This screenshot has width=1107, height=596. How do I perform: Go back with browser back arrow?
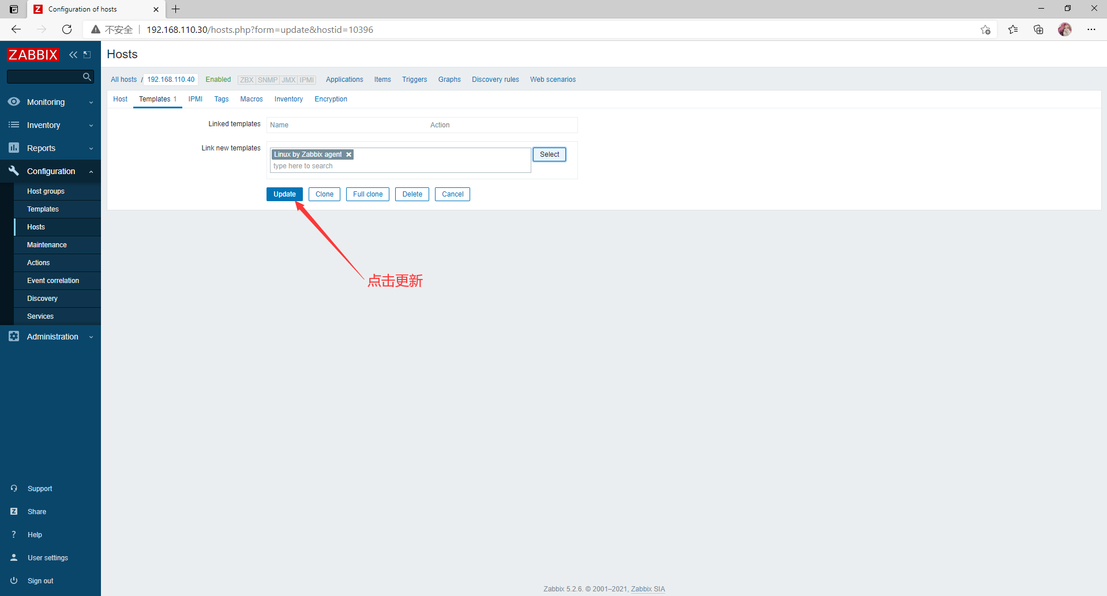tap(16, 29)
